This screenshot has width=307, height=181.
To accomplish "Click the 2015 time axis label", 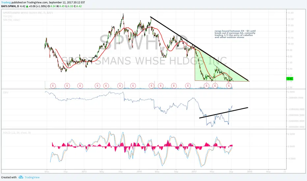I will 84,171.
